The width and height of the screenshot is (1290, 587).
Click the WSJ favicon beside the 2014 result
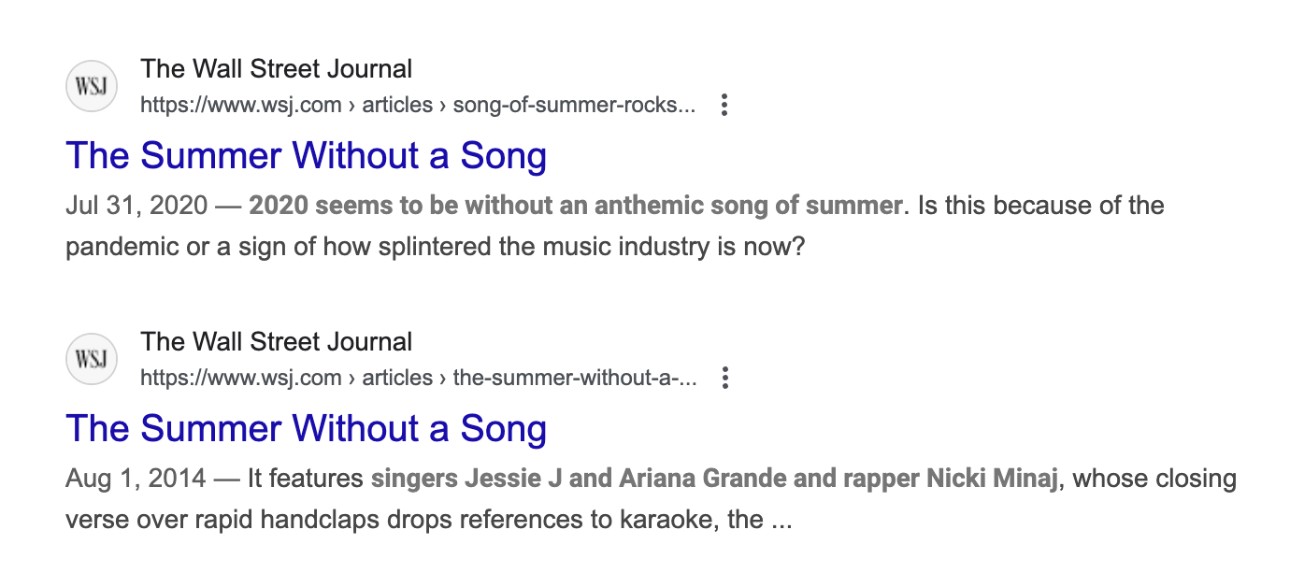click(x=92, y=359)
